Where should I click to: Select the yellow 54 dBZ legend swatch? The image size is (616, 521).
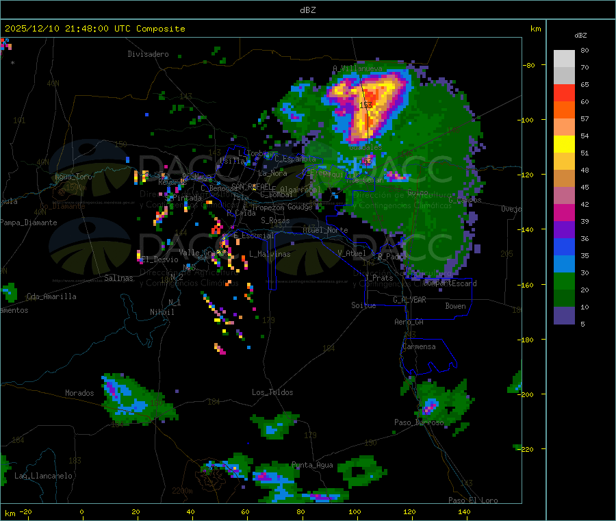564,144
